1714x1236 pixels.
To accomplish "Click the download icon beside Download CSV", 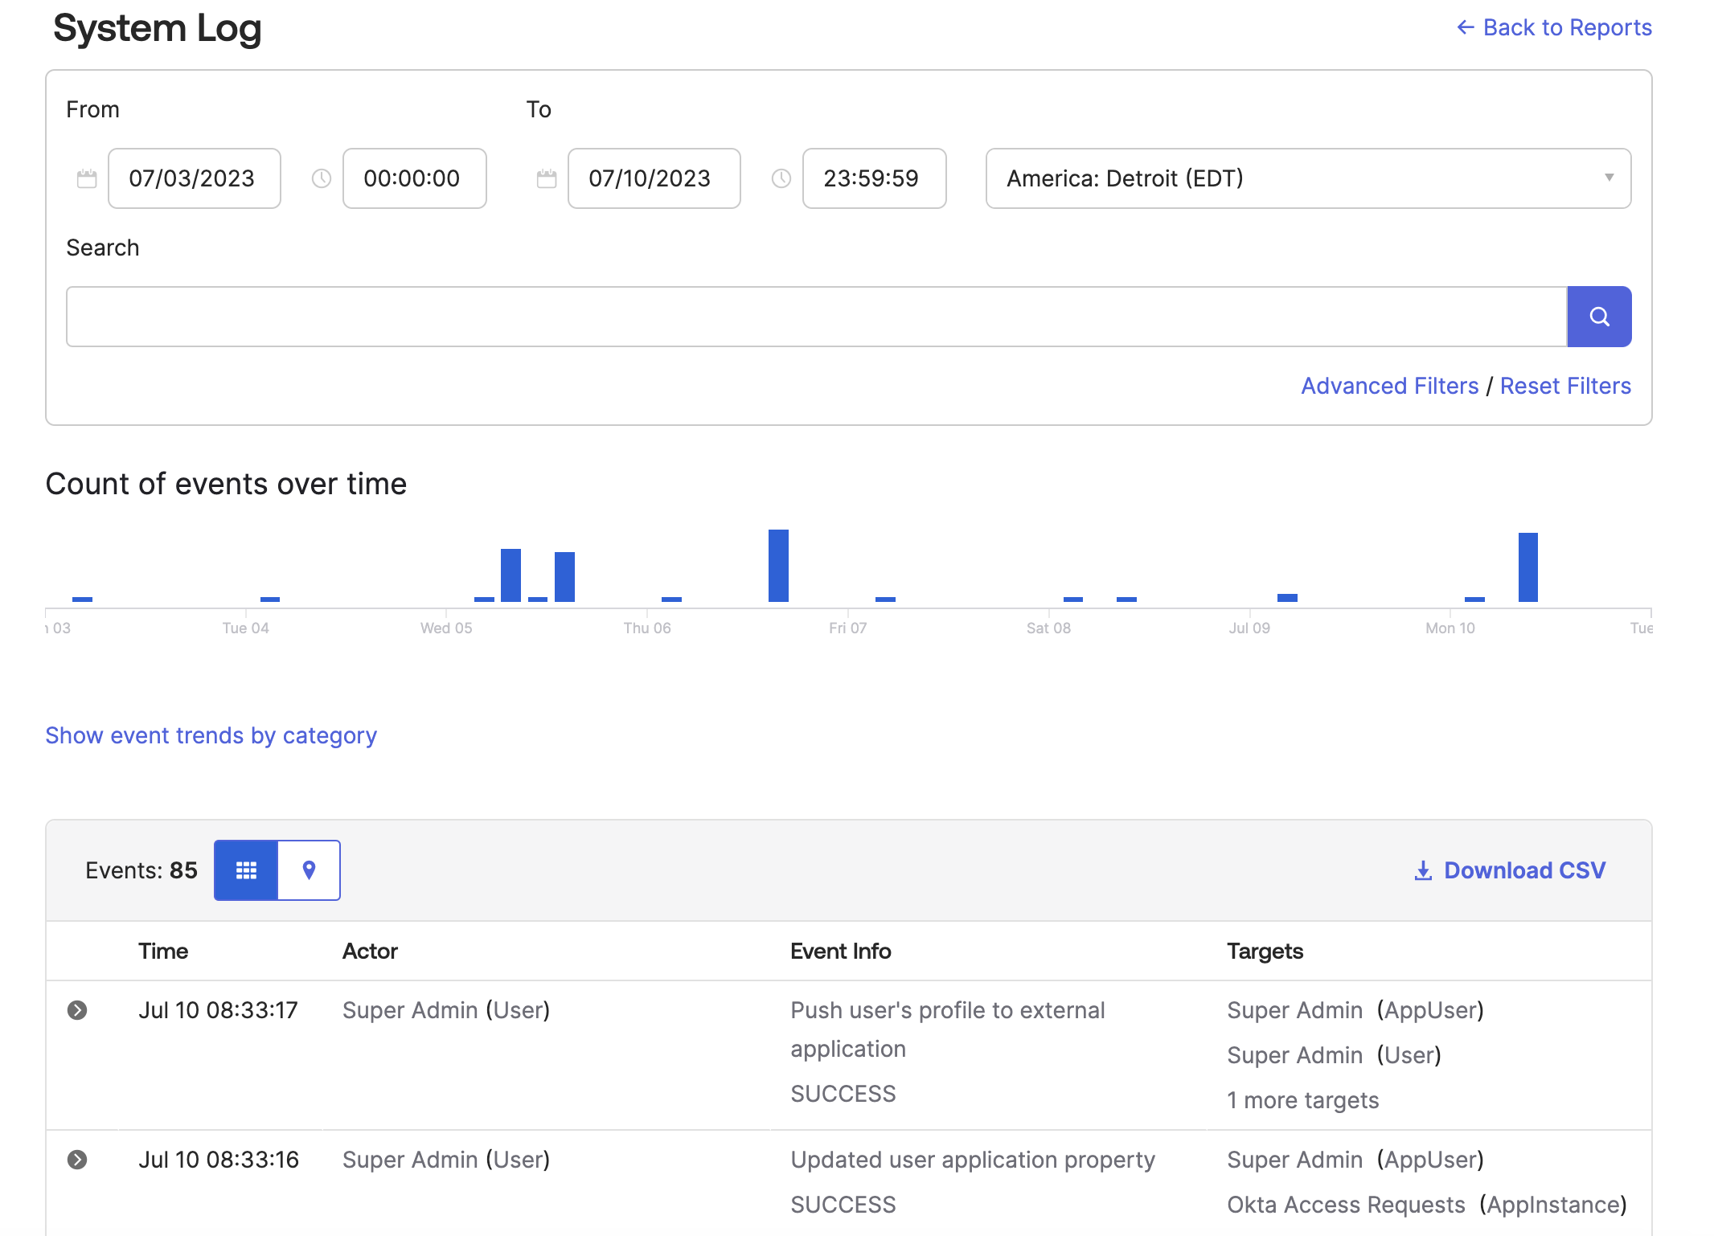I will click(1422, 870).
